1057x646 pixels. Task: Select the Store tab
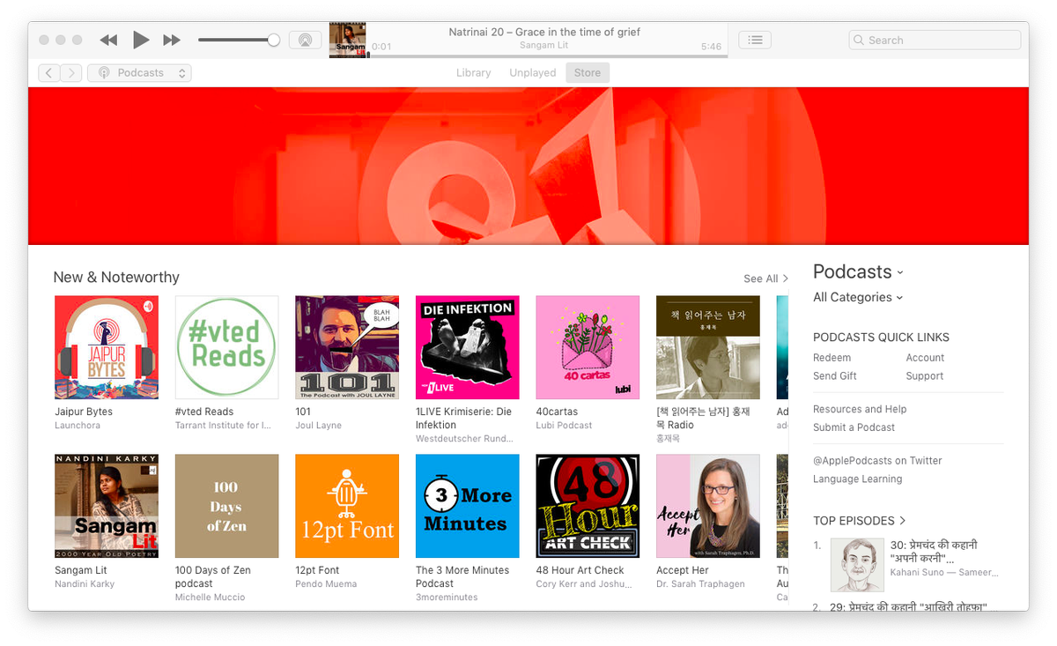(588, 73)
